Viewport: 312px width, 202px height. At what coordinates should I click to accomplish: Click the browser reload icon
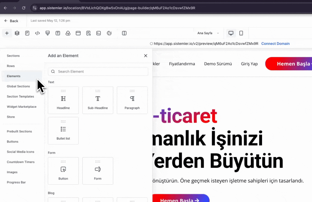click(24, 8)
